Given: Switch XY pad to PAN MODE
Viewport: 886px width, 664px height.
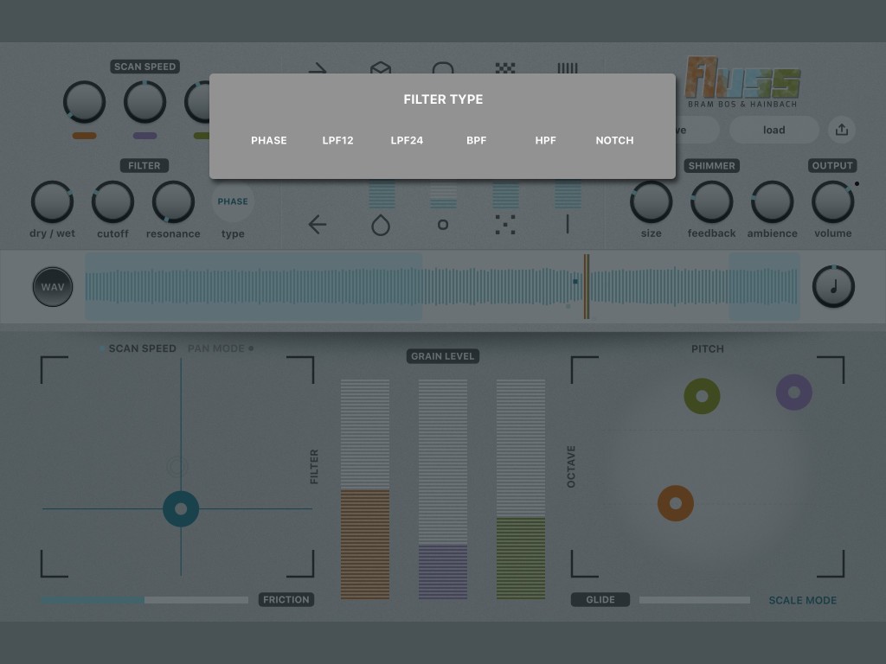Looking at the screenshot, I should pos(216,348).
